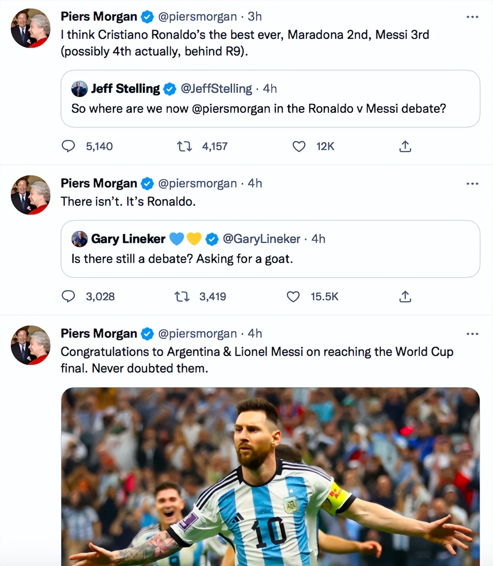
Task: Click the Gary Lineker display name
Action: coord(128,239)
